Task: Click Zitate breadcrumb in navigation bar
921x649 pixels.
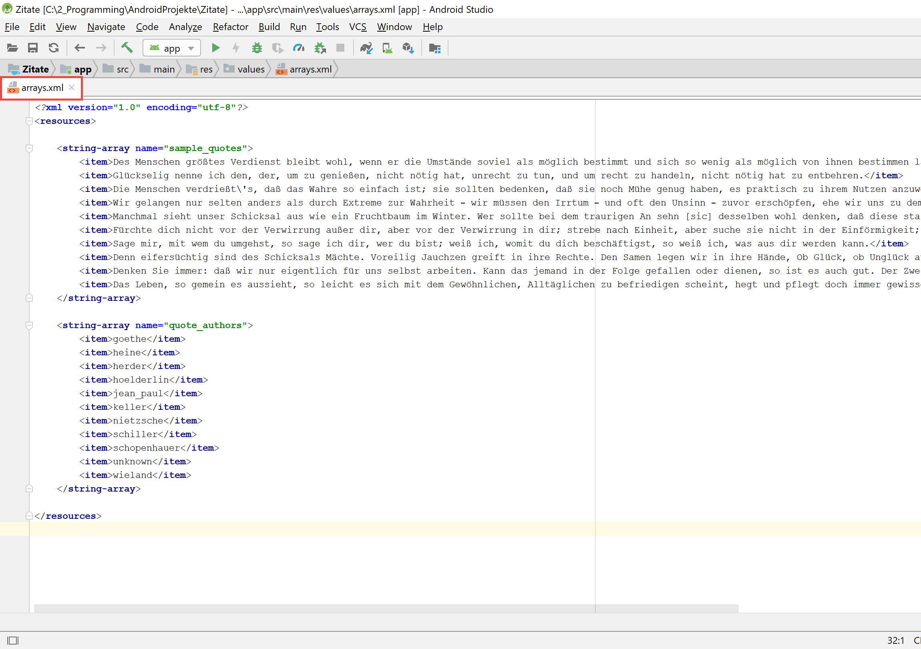Action: click(29, 69)
